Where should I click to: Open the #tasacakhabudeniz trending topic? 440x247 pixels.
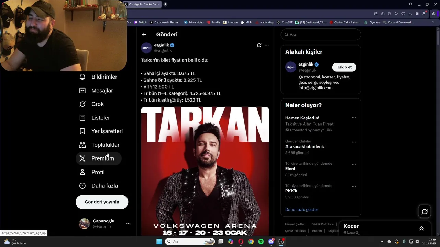pos(305,146)
